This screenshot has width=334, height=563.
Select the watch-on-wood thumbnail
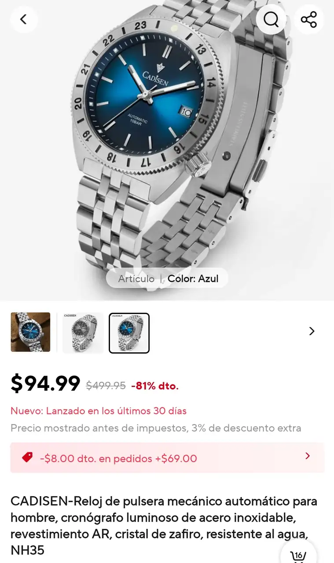pyautogui.click(x=30, y=332)
